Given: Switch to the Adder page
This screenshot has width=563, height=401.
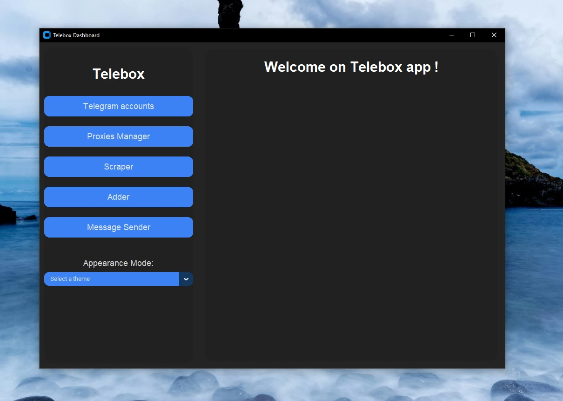Looking at the screenshot, I should (x=119, y=197).
